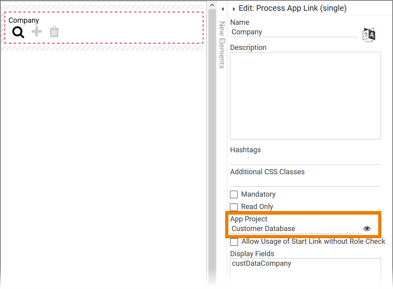Click inside the Description text area
The width and height of the screenshot is (393, 289).
[305, 96]
